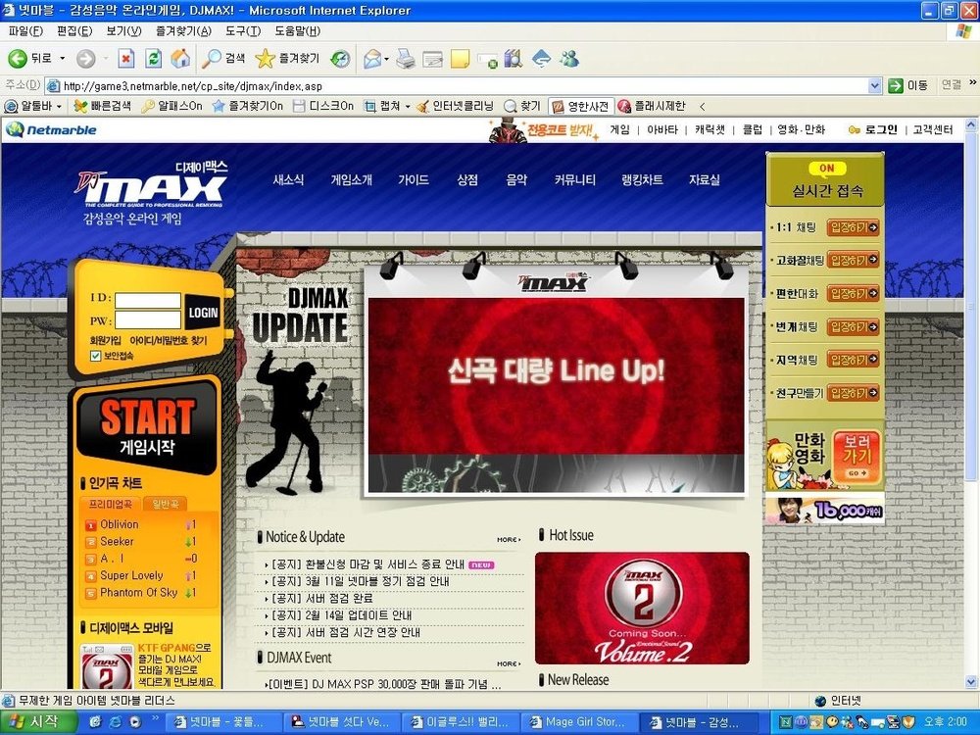The height and width of the screenshot is (735, 980).
Task: Open the address bar URL dropdown
Action: (x=875, y=85)
